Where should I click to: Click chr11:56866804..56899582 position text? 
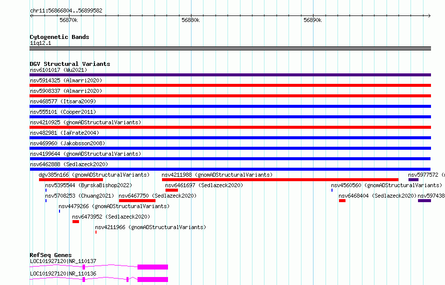[x=66, y=10]
